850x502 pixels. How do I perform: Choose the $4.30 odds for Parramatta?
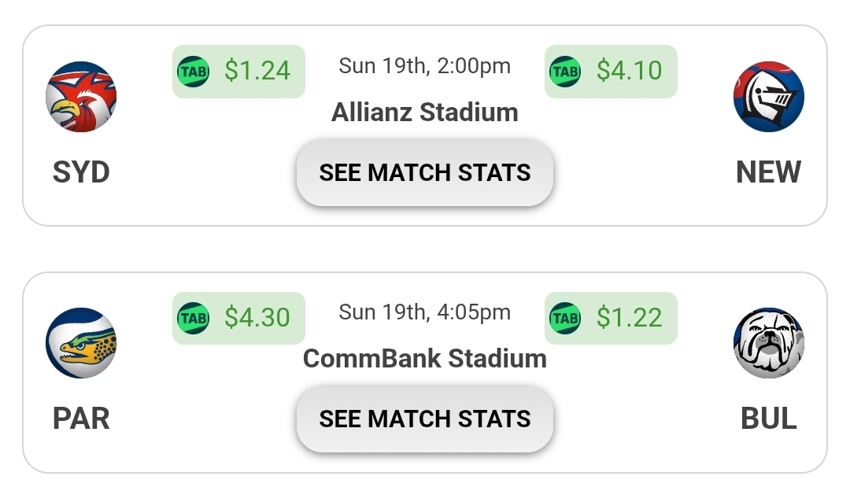(257, 318)
